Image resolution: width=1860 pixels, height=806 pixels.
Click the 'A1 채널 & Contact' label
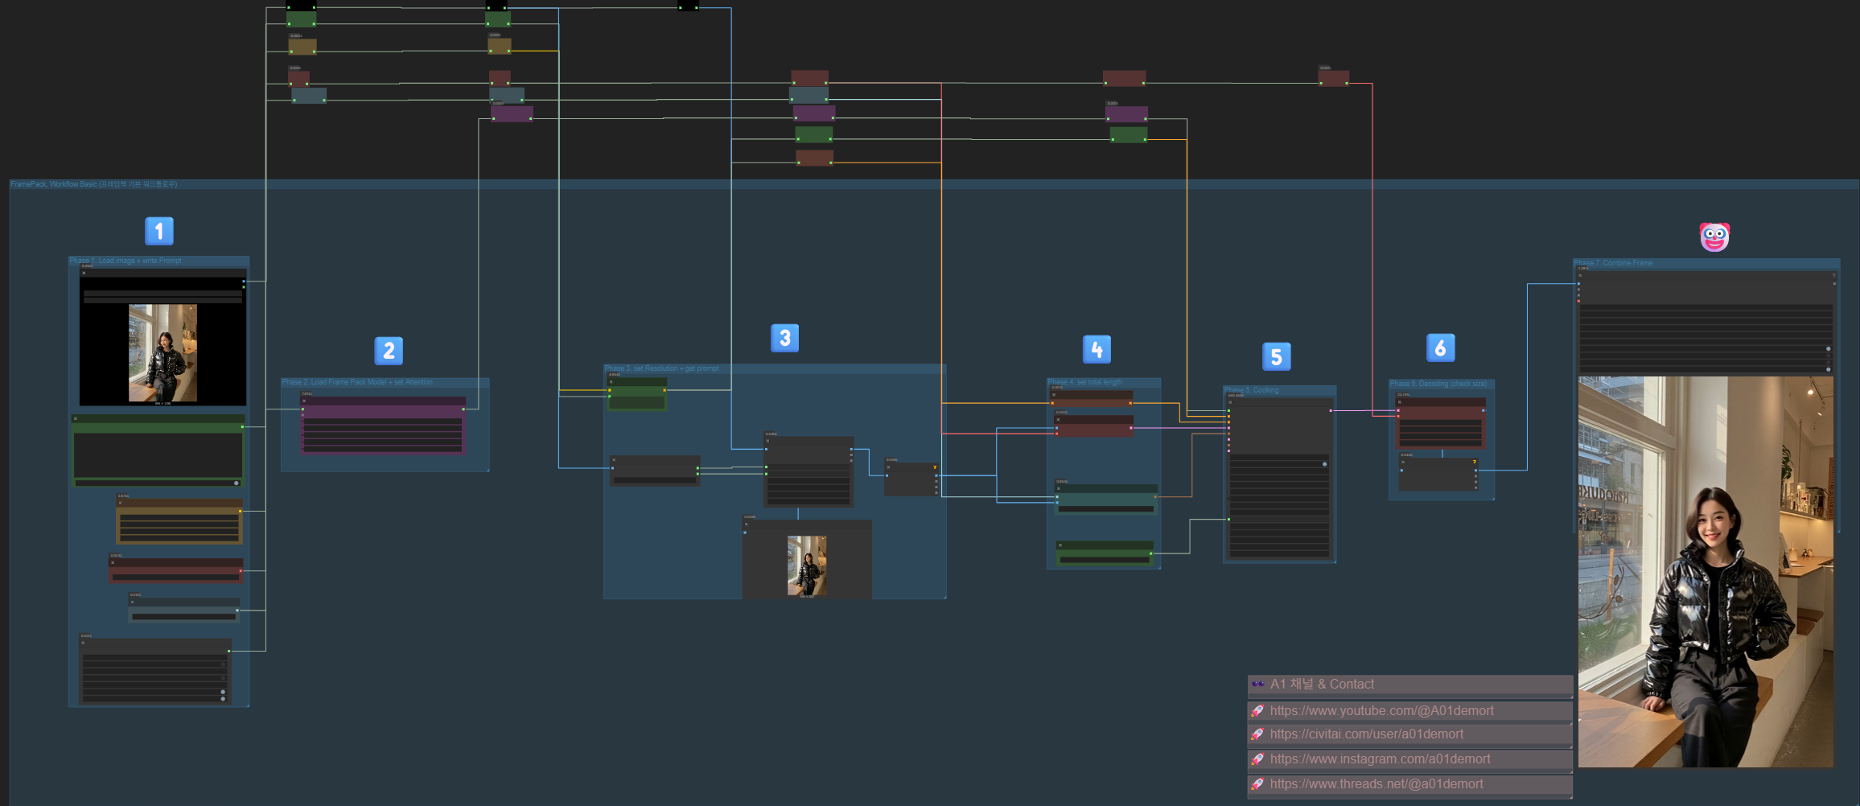pyautogui.click(x=1322, y=685)
